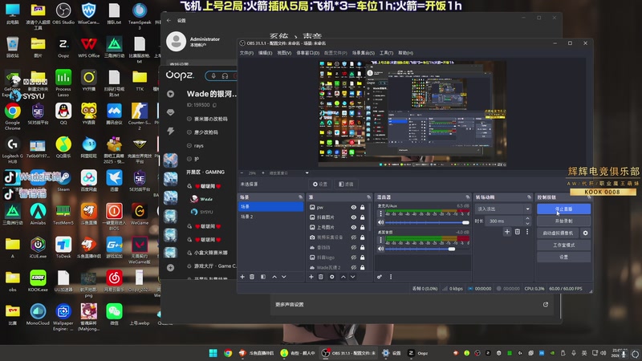Float the 源 dock panel
The image size is (642, 361).
click(x=368, y=197)
